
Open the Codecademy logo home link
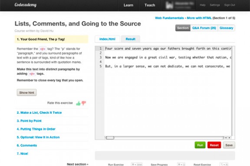tap(26, 5)
